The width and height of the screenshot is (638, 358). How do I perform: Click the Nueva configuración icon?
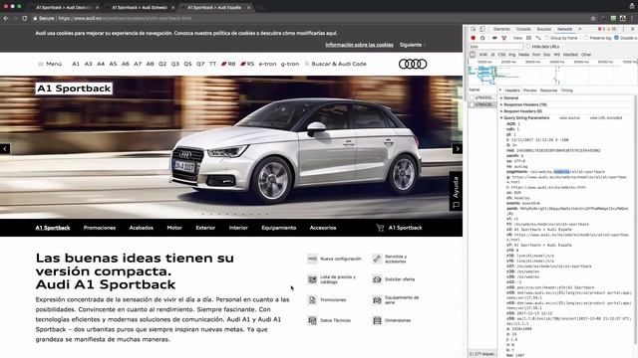312,259
